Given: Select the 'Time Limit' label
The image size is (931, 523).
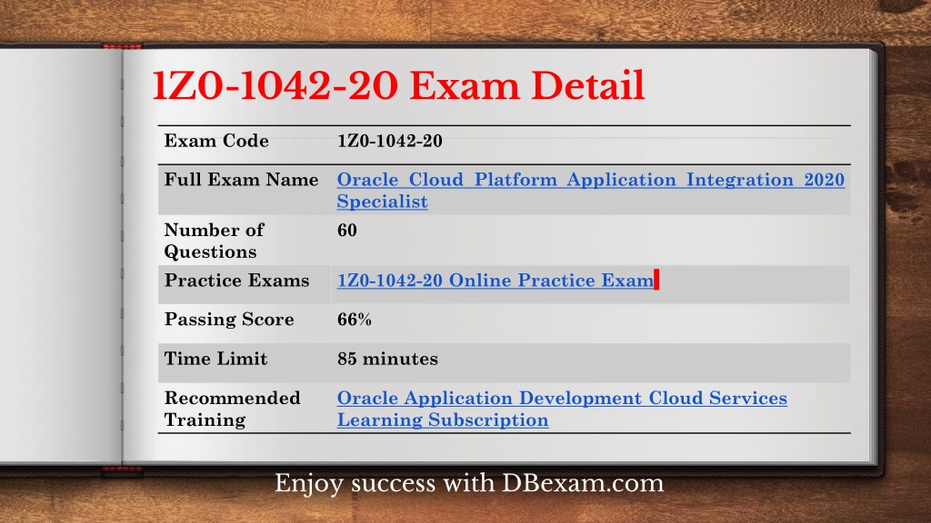Looking at the screenshot, I should pyautogui.click(x=215, y=359).
